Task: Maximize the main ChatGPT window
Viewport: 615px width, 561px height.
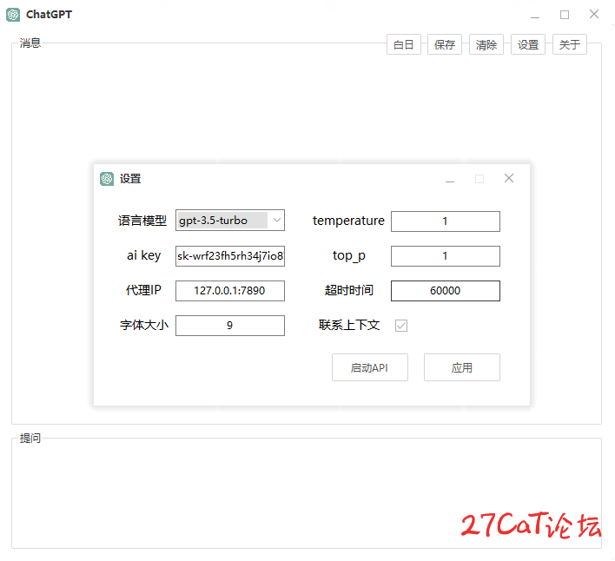Action: tap(565, 15)
